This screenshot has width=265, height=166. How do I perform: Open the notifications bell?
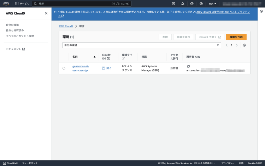coord(183,4)
